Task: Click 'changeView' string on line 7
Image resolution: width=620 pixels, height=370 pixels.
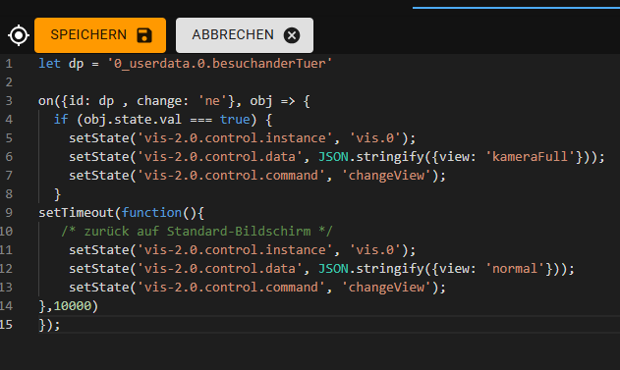Action: coord(386,176)
